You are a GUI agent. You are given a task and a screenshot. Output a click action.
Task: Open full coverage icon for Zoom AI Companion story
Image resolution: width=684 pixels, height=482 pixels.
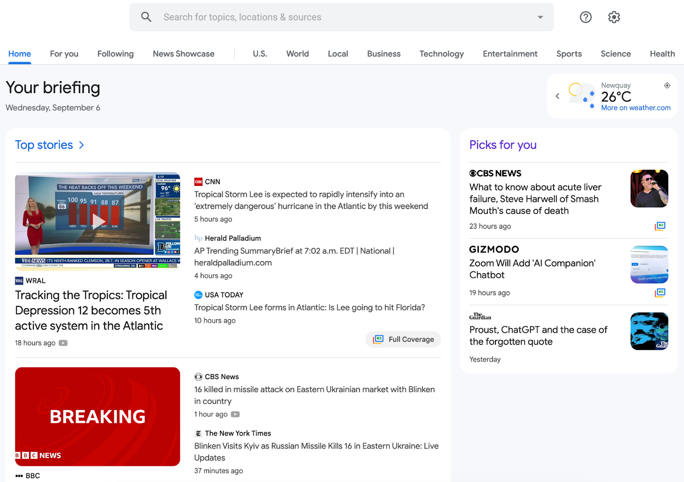tap(660, 292)
